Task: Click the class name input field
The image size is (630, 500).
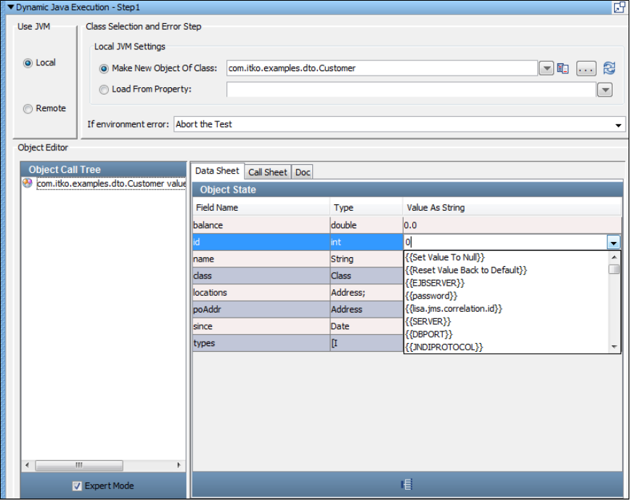Action: click(382, 68)
